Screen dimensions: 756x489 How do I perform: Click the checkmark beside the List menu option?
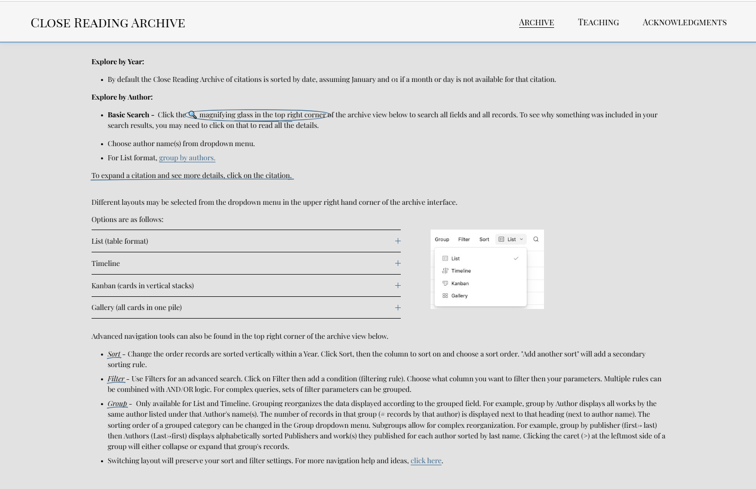pos(516,258)
